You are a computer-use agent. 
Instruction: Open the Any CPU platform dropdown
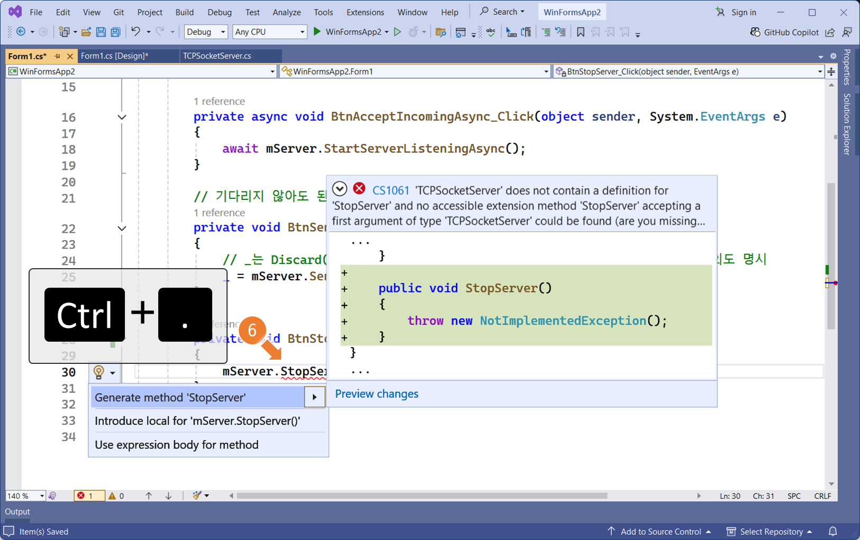coord(269,32)
